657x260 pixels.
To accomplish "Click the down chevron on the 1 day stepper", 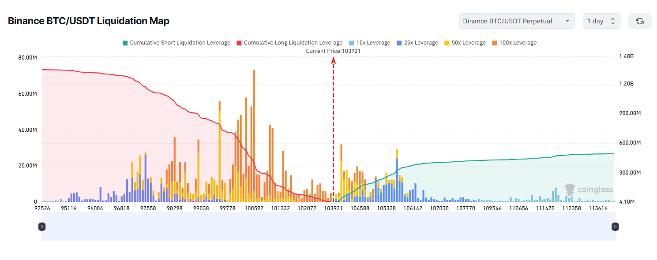I will (612, 23).
